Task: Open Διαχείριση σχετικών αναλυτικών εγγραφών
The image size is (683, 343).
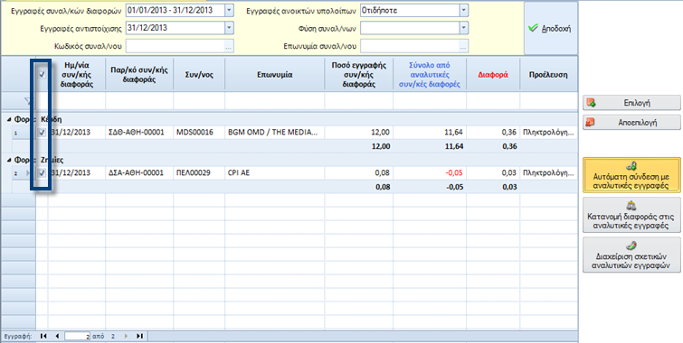Action: pos(631,255)
